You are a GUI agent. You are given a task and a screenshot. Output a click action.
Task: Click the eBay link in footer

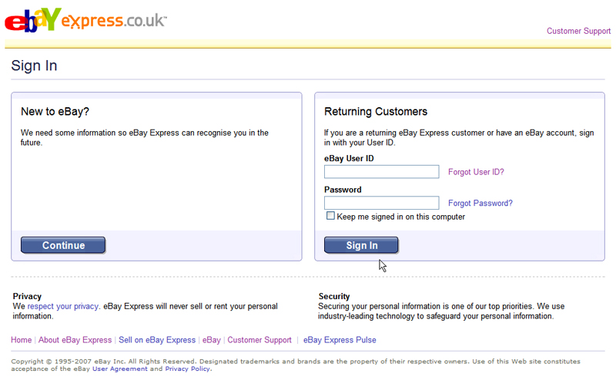[212, 340]
